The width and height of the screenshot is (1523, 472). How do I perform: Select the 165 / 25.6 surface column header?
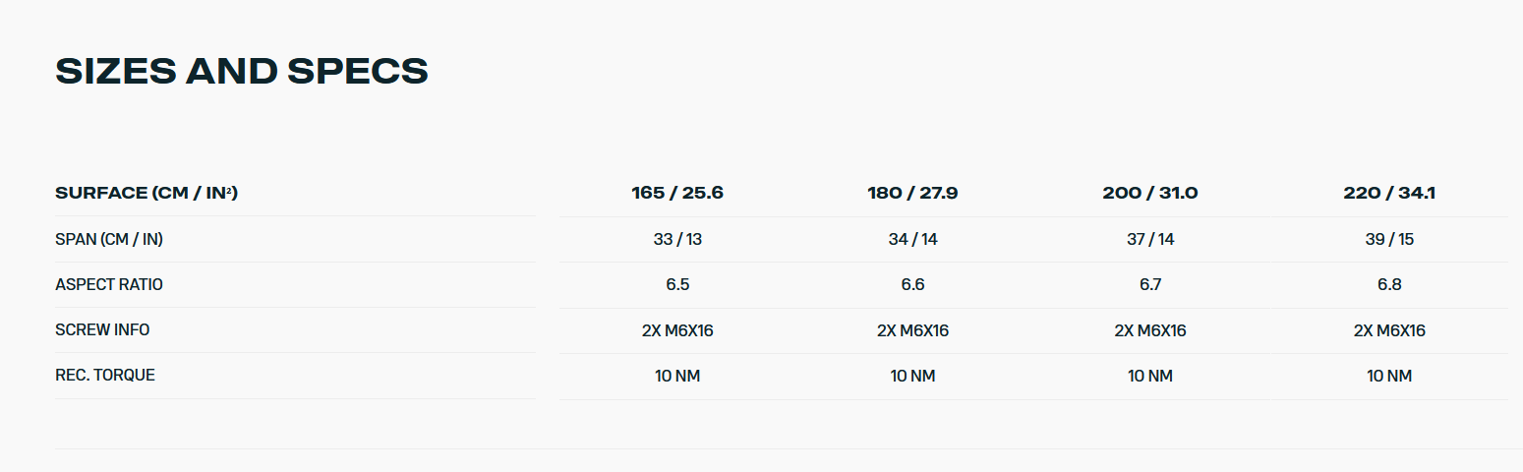tap(677, 193)
